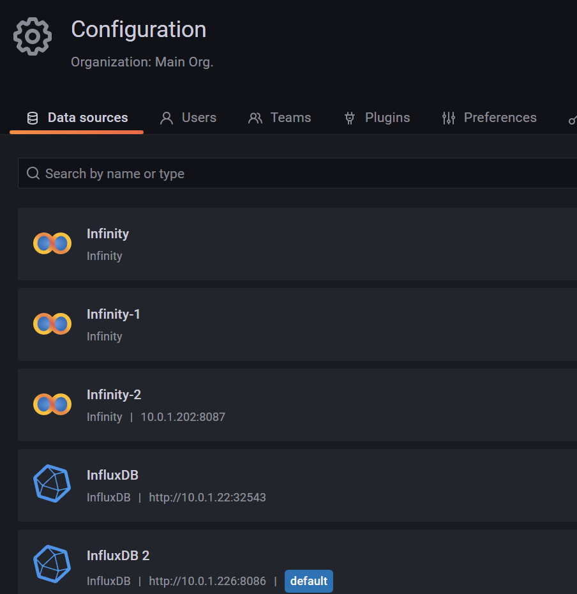Screen dimensions: 577x594
Task: Open the InfluxDB 2 data source
Action: point(118,556)
